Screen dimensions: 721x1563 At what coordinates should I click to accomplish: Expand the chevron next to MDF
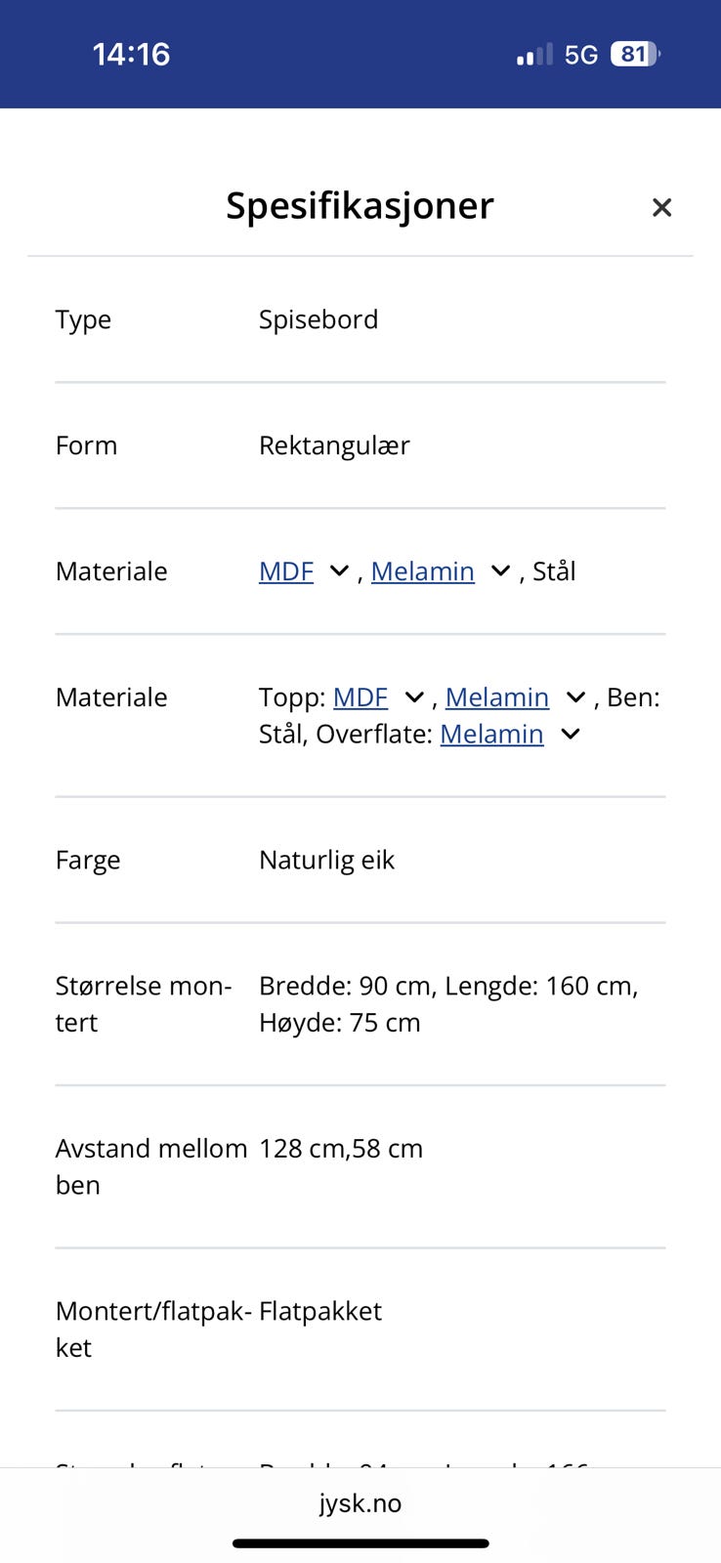click(x=337, y=571)
